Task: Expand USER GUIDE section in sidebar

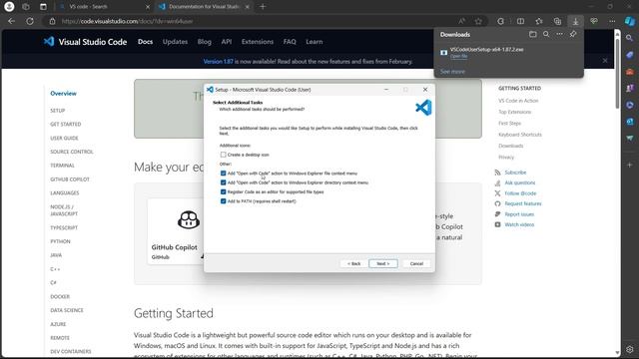Action: coord(64,138)
